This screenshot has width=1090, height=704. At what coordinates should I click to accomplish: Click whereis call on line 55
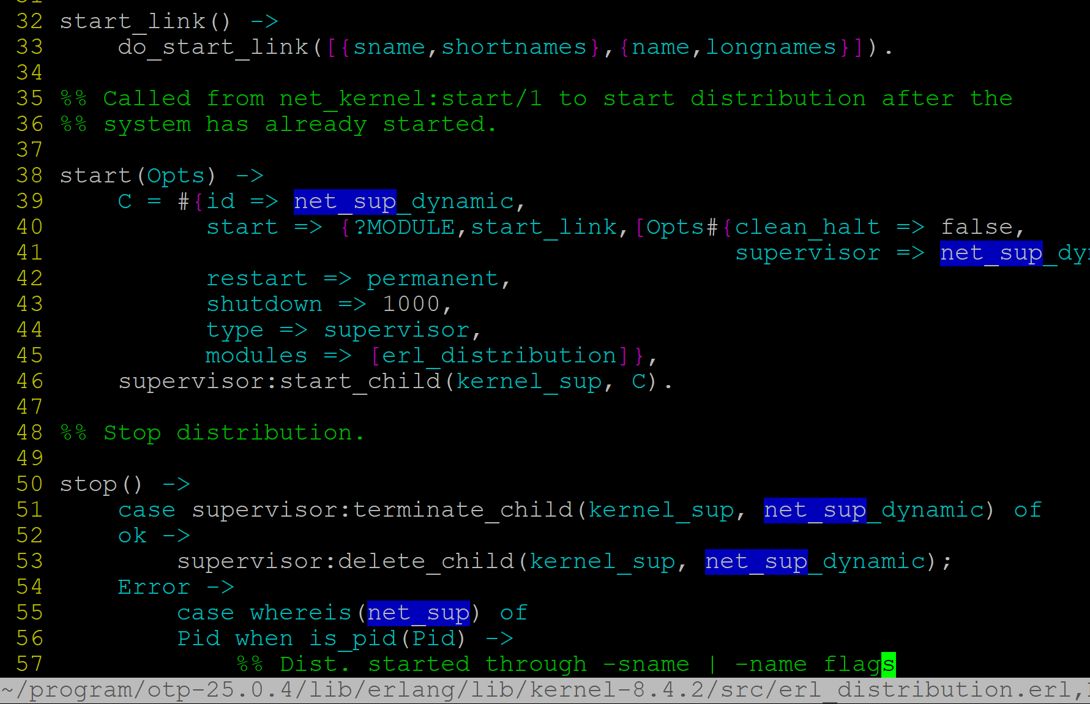300,613
